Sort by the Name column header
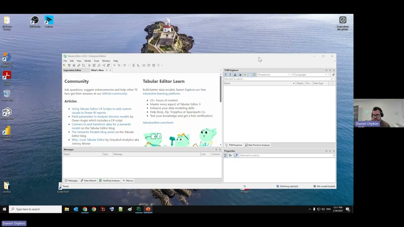Image resolution: width=404 pixels, height=227 pixels. click(x=259, y=83)
